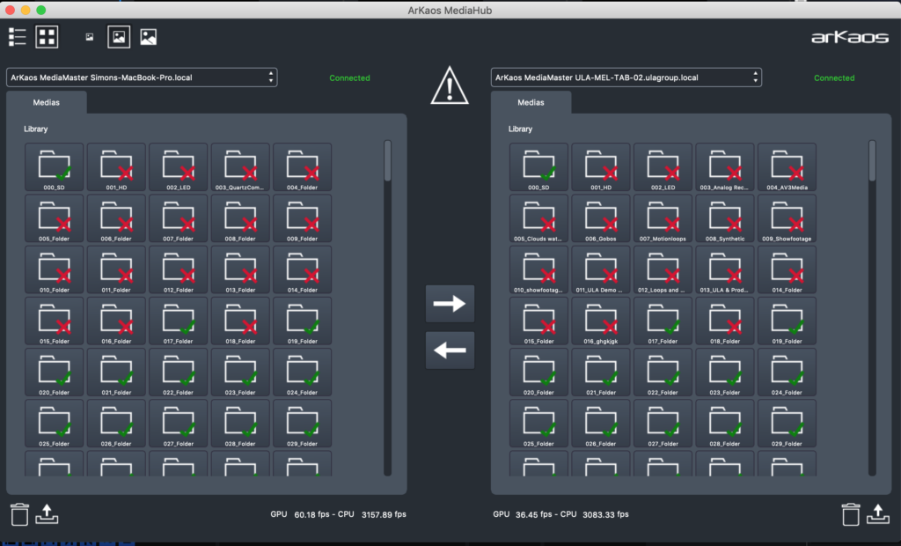Select the 004_Folder folder
The height and width of the screenshot is (546, 901).
point(303,166)
